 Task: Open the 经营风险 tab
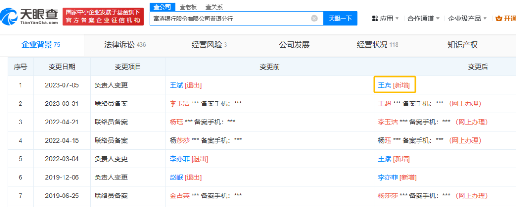click(209, 45)
